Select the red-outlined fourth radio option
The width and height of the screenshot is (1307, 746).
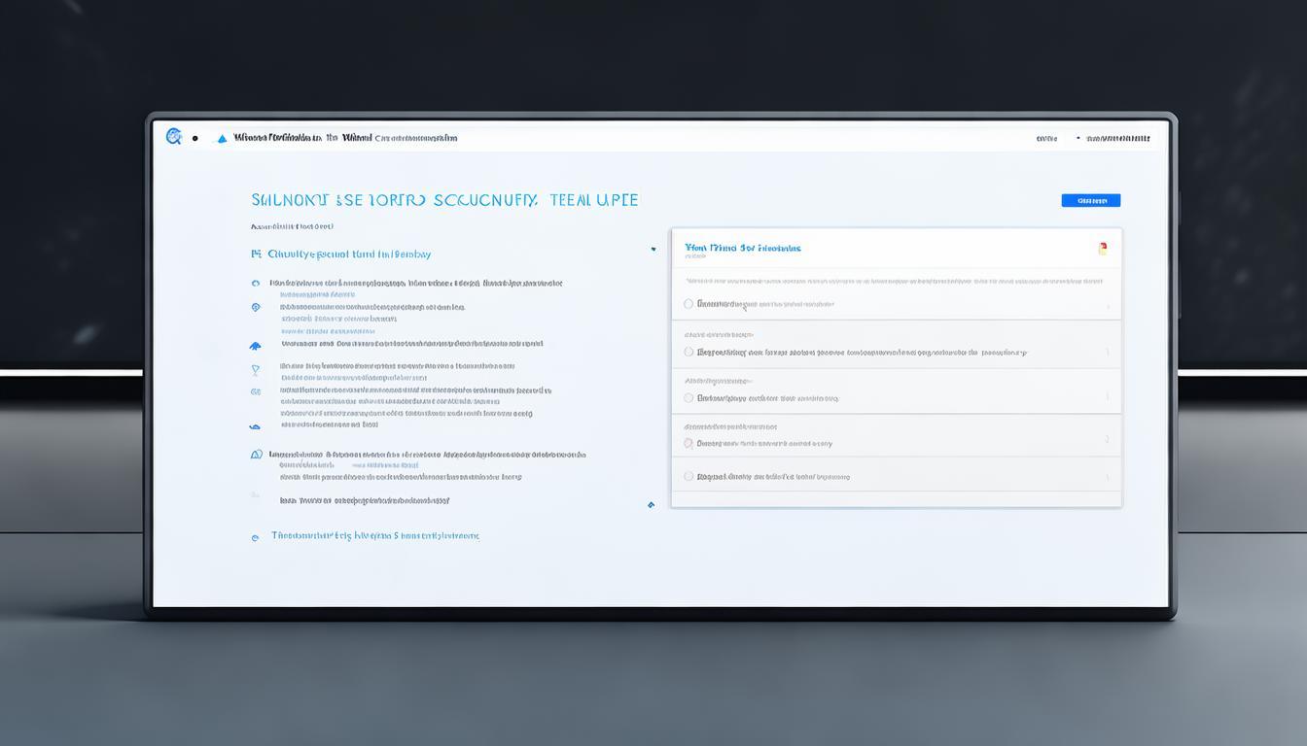pos(689,443)
